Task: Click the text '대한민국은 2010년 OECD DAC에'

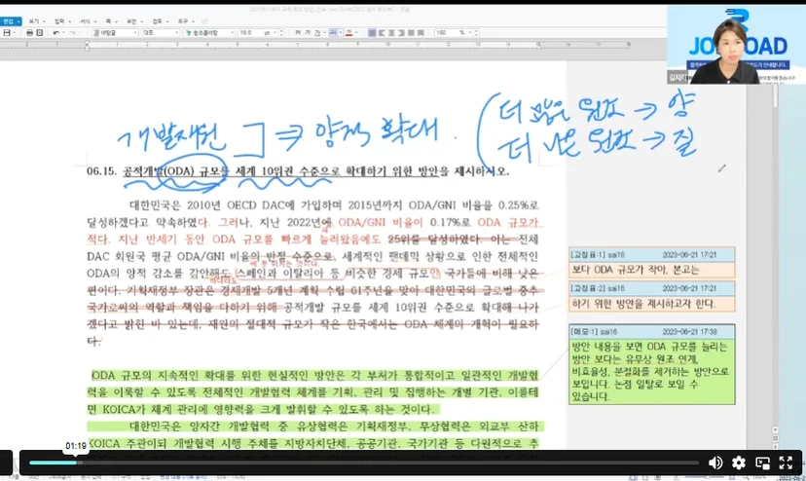Action: pyautogui.click(x=212, y=205)
